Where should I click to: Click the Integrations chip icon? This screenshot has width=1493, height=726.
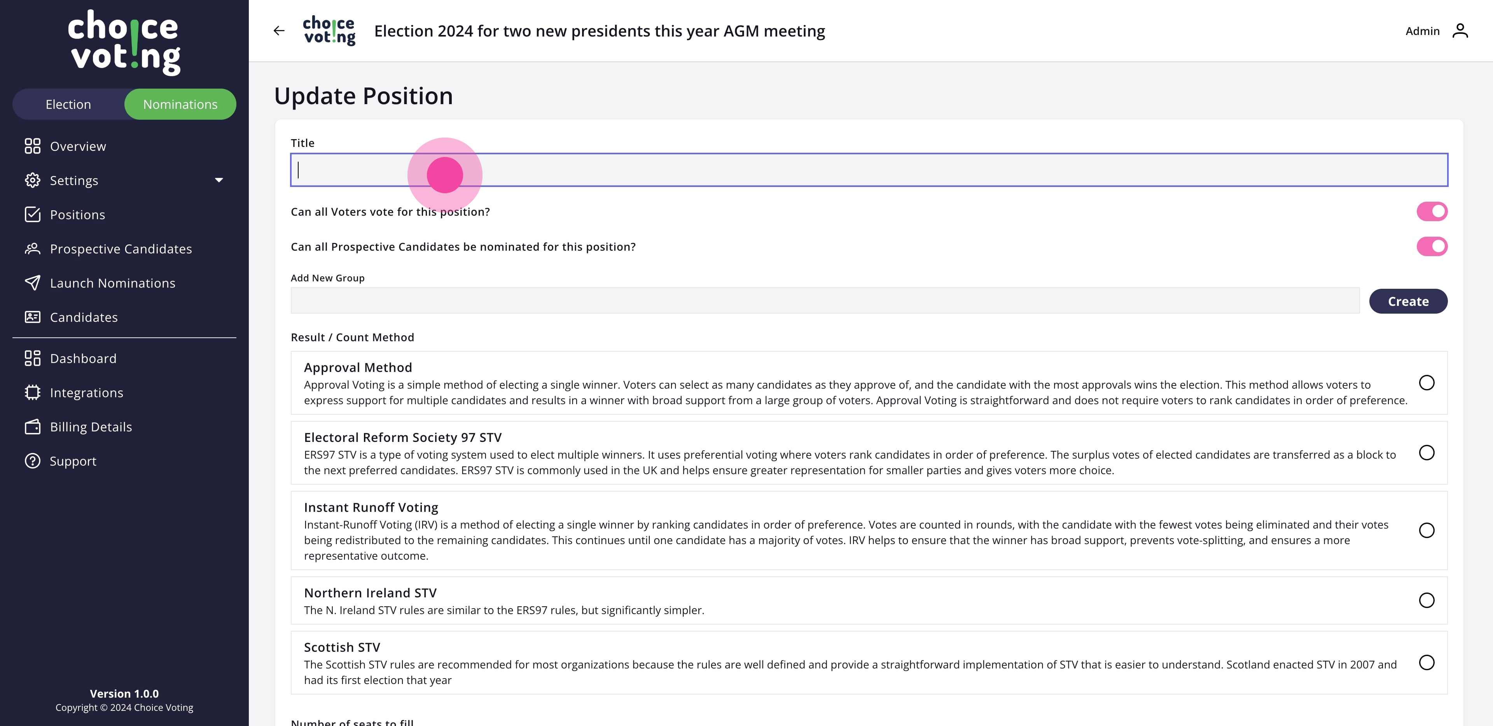pyautogui.click(x=32, y=392)
